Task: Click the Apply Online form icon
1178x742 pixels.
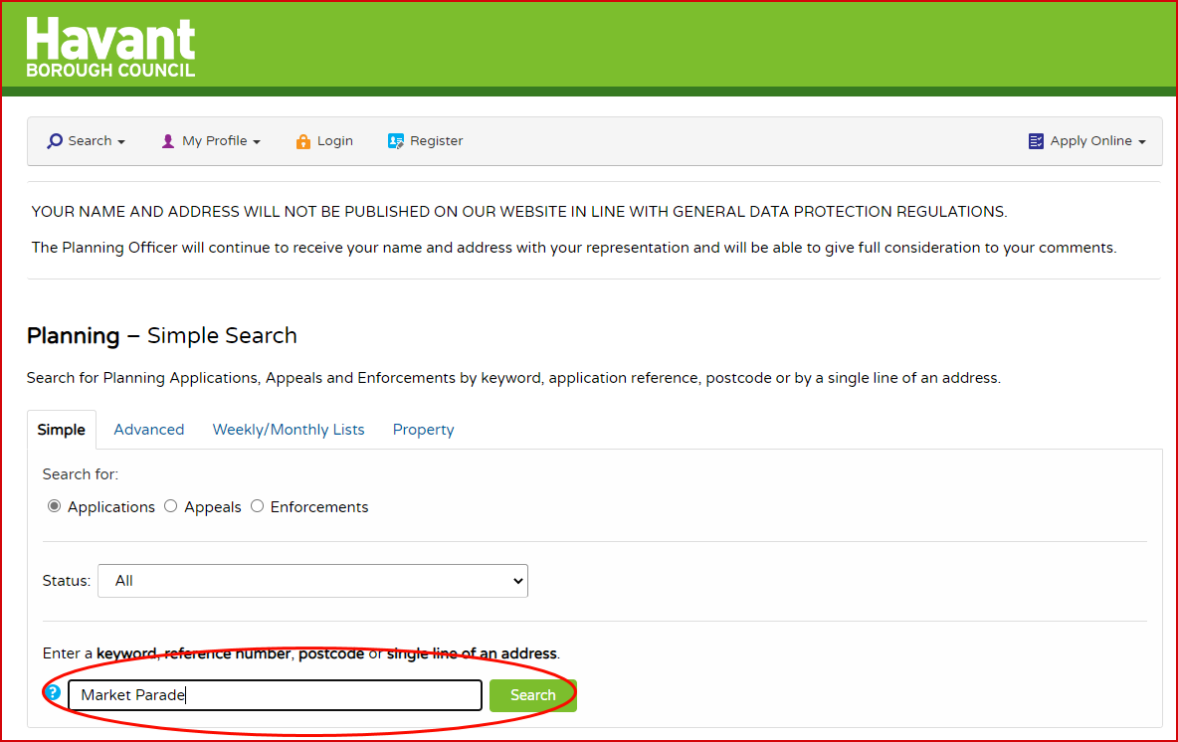Action: [1036, 141]
